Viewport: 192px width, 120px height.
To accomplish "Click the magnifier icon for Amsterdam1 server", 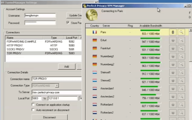I will pyautogui.click(x=181, y=88).
